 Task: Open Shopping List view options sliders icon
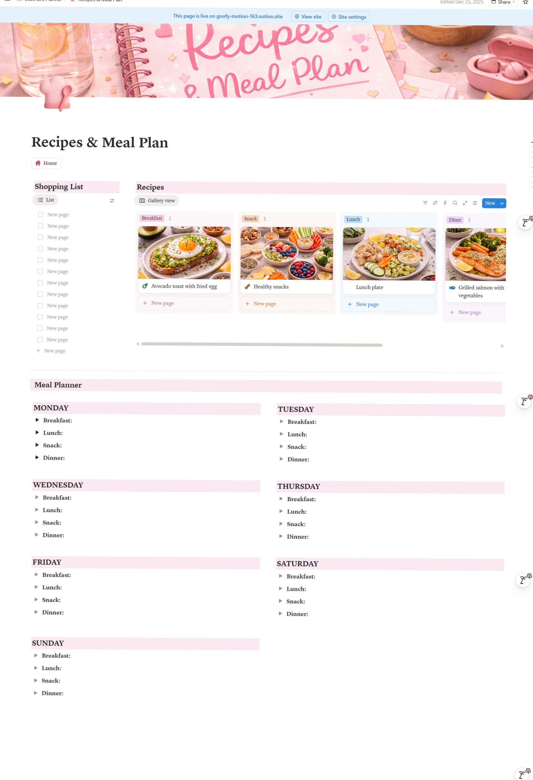112,200
